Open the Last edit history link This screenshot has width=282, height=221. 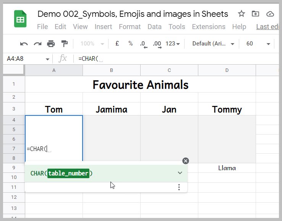coord(267,27)
